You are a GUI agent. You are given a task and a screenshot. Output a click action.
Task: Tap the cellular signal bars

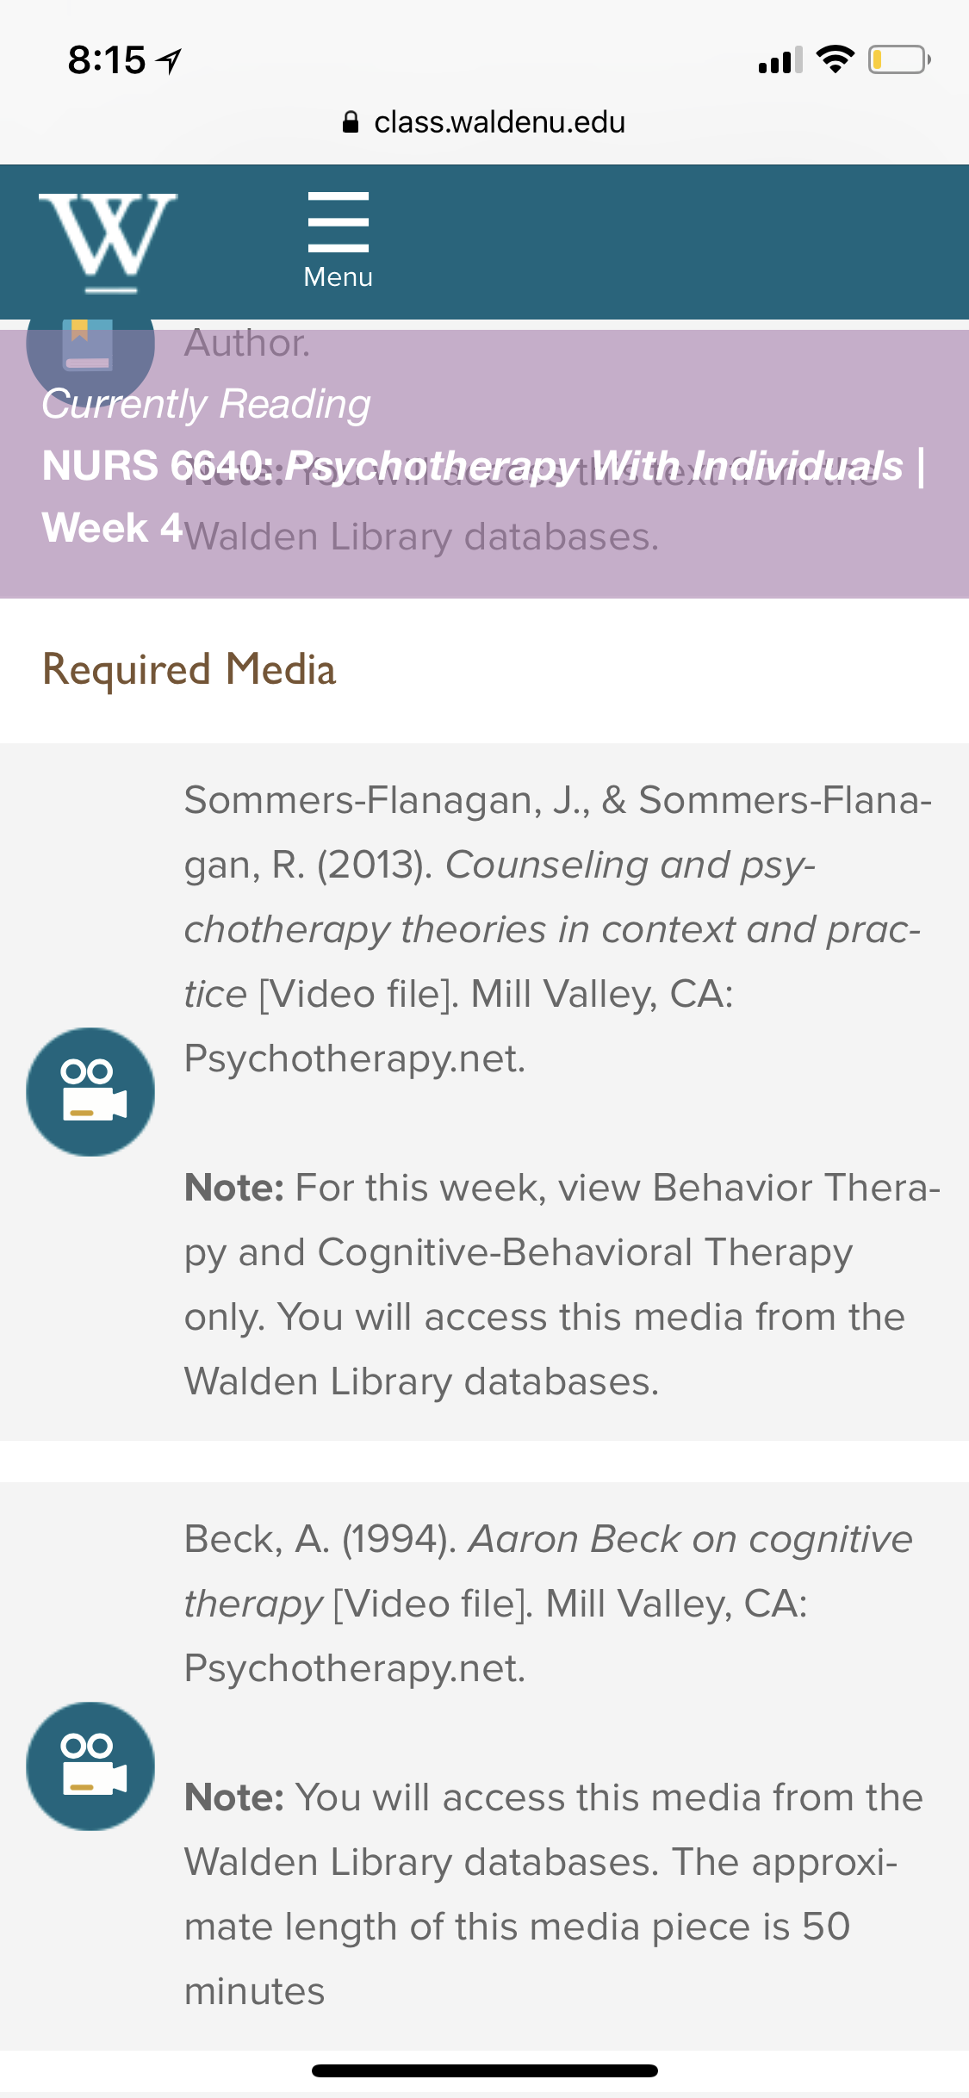point(780,59)
